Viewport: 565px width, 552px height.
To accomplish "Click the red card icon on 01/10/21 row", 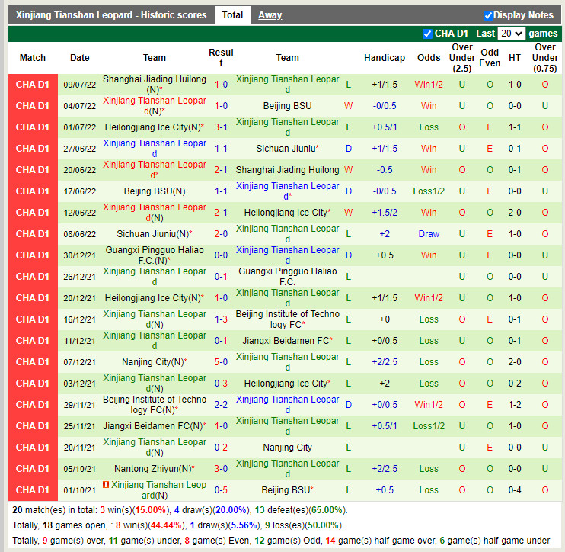I will coord(106,485).
